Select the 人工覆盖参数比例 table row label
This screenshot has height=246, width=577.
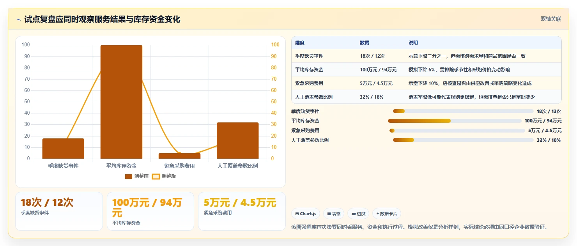(x=314, y=97)
